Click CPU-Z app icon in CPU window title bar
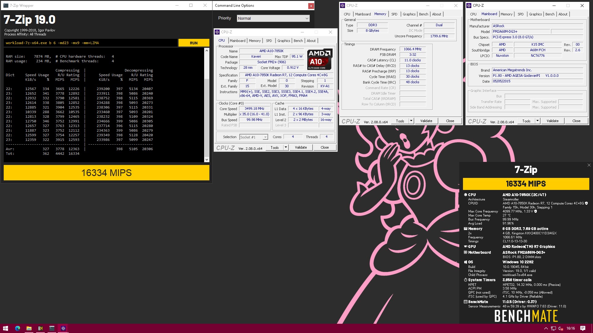Viewport: 593px width, 333px height. click(217, 32)
